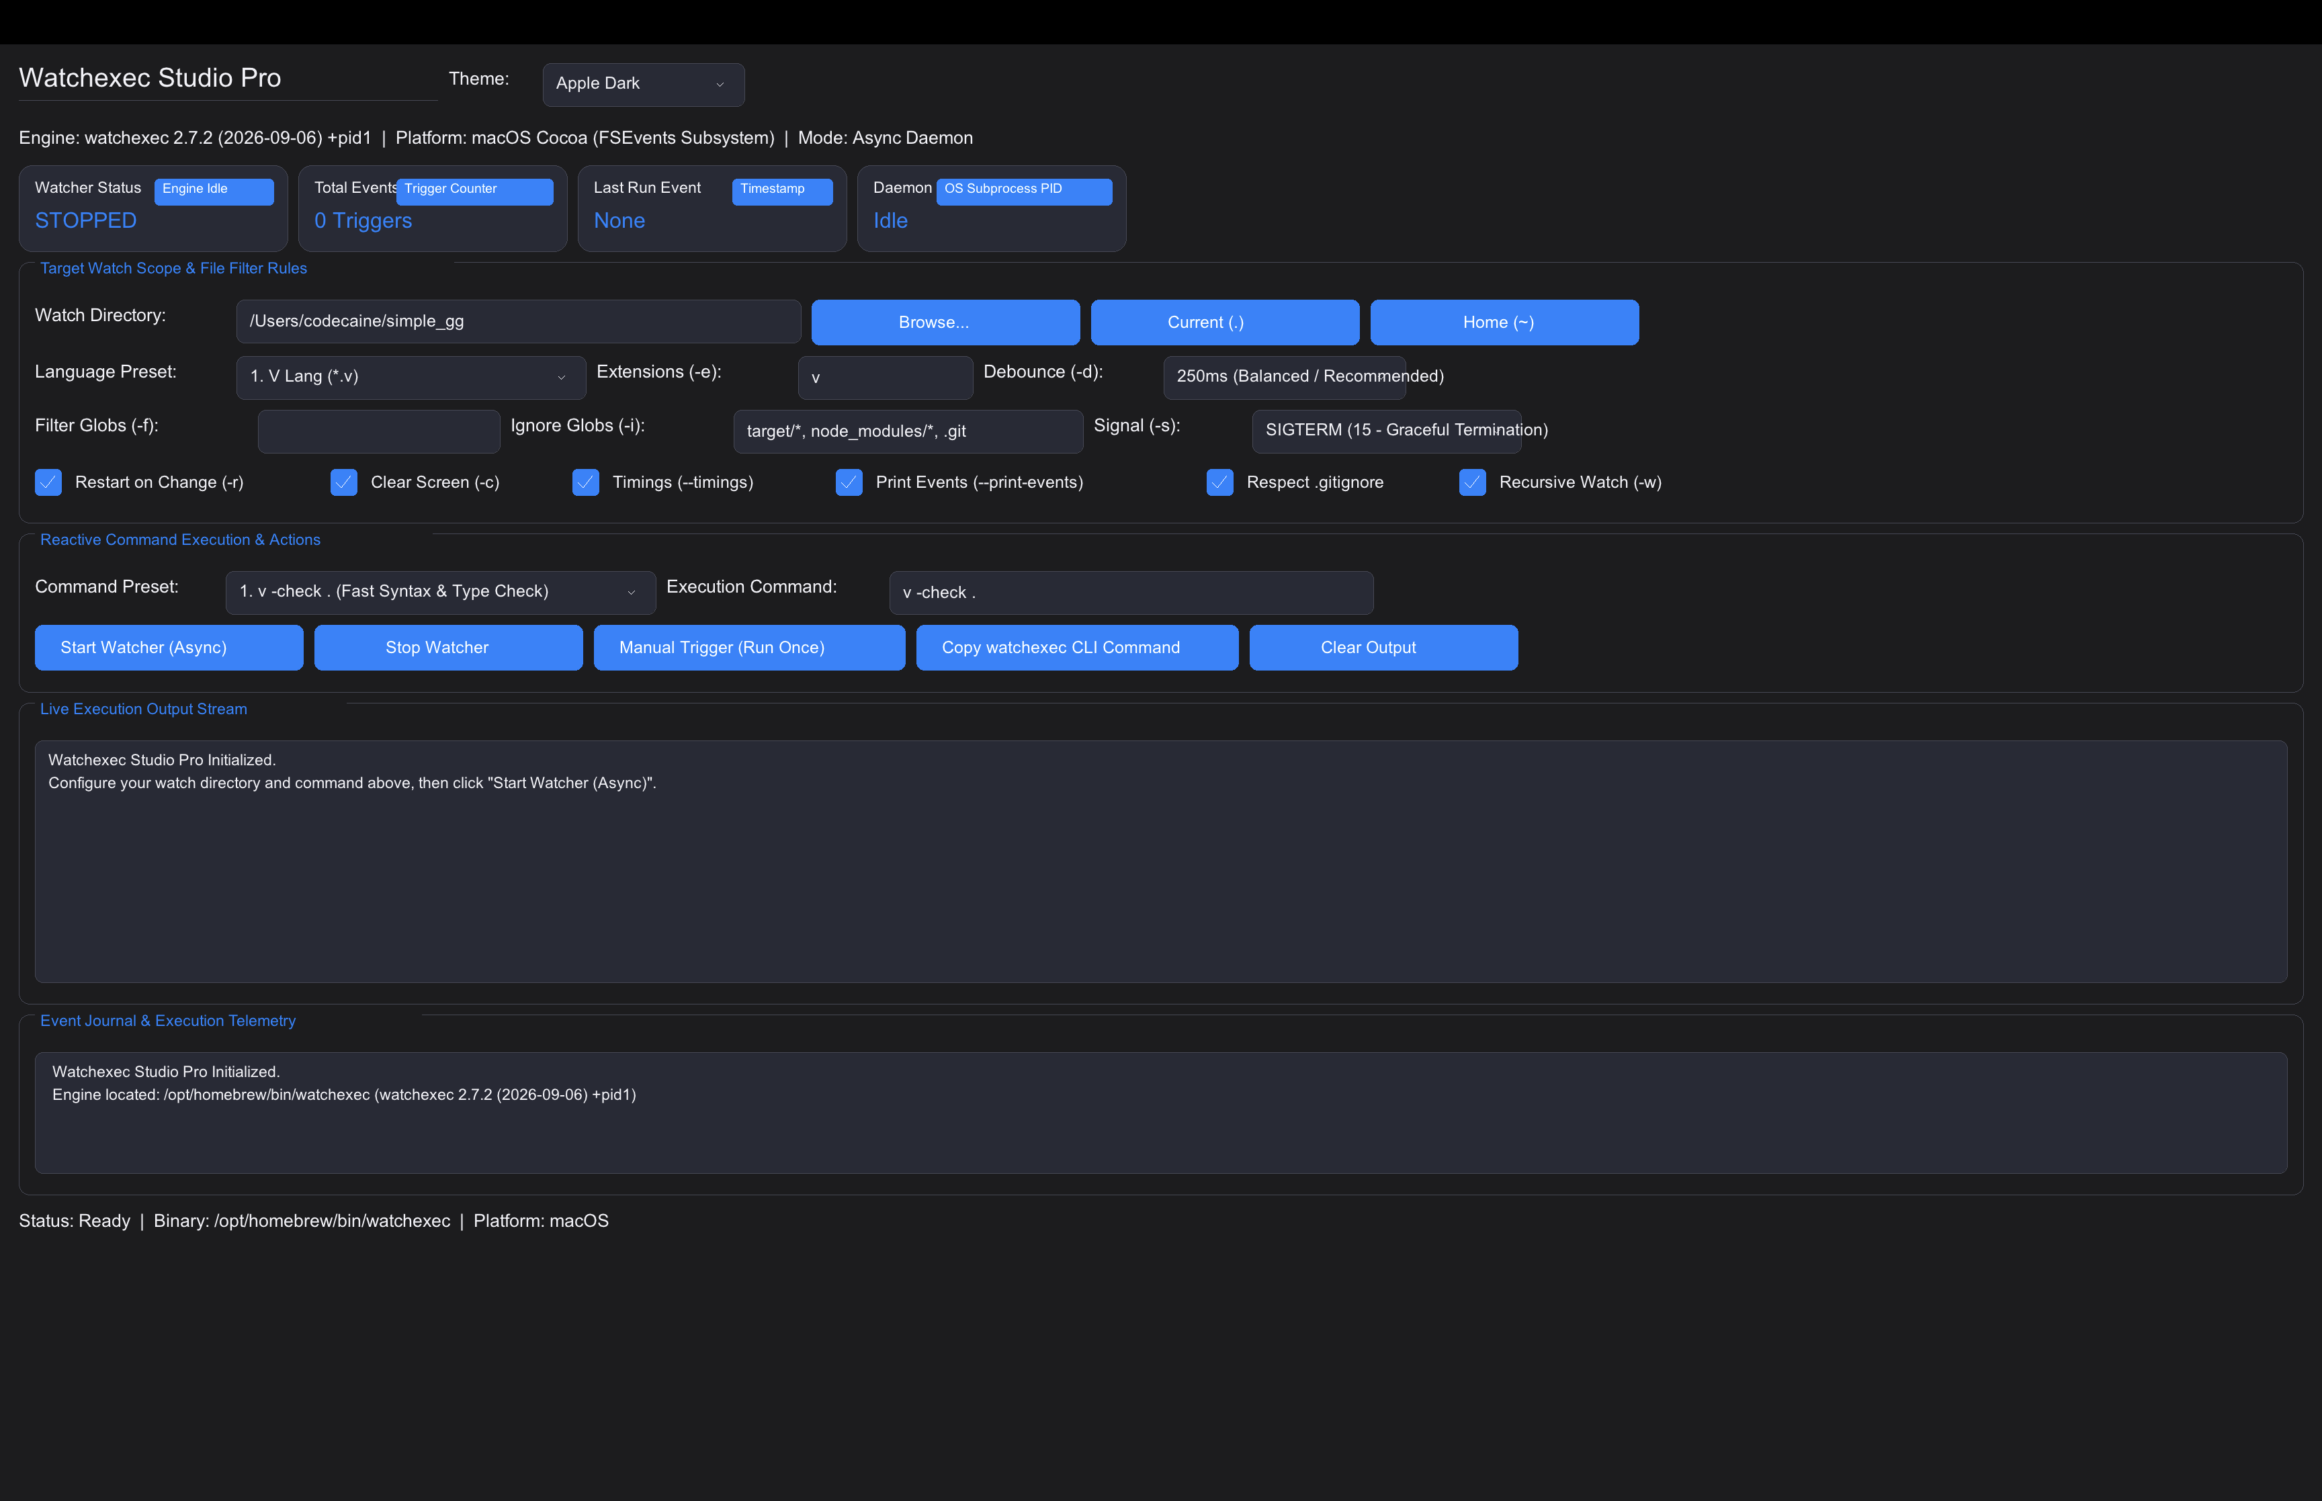Click Reactive Command Execution & Actions heading
The height and width of the screenshot is (1501, 2322).
[x=180, y=540]
